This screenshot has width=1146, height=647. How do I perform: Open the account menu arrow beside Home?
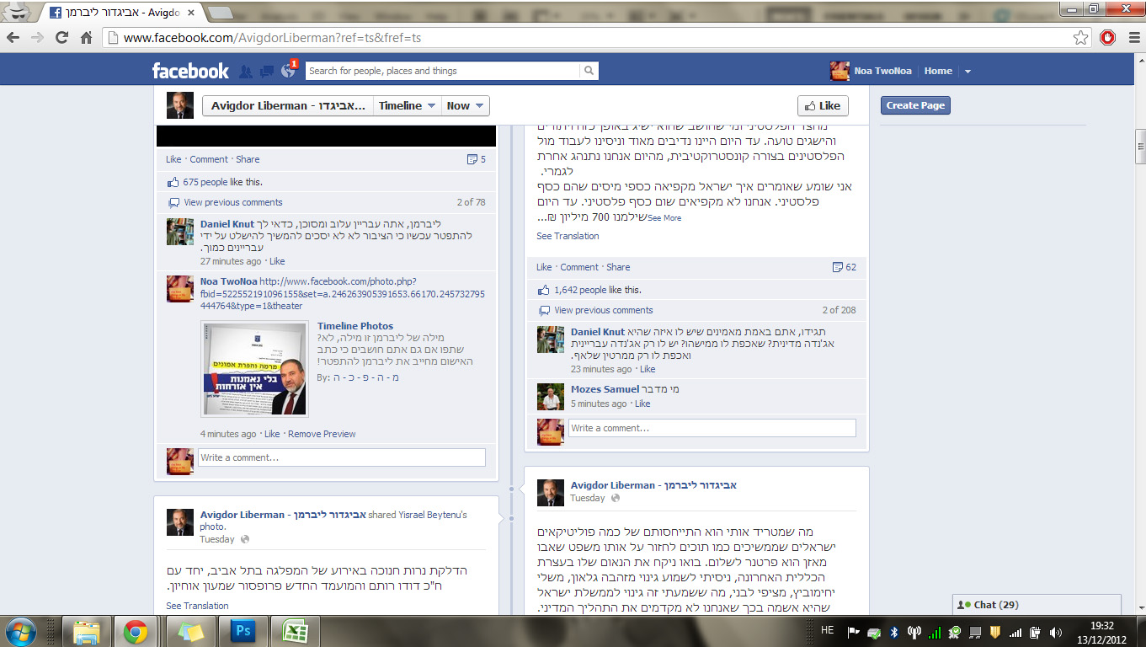[x=967, y=72]
